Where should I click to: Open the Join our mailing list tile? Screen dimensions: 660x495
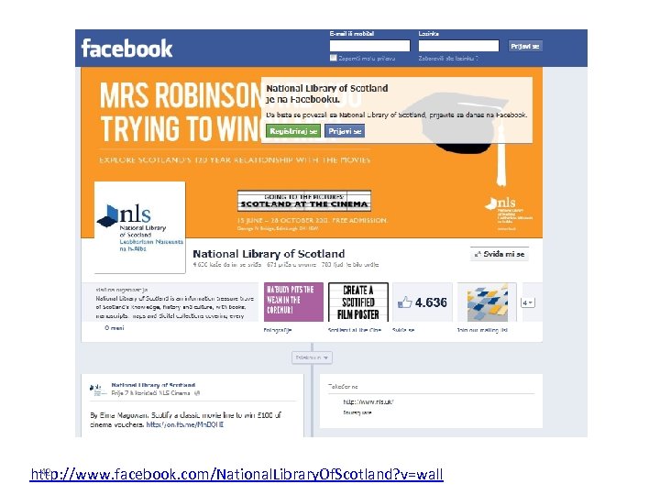487,302
